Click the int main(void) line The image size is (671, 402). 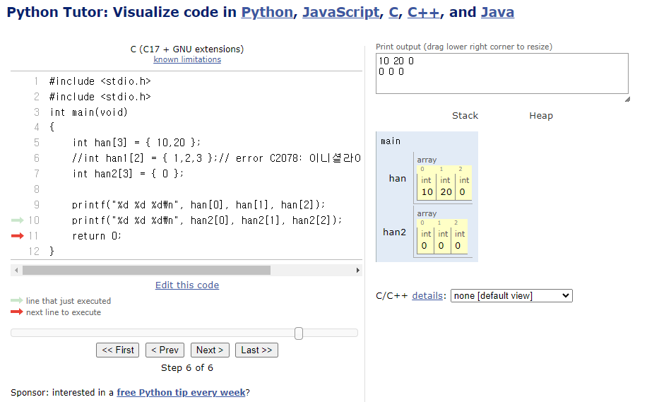click(88, 112)
